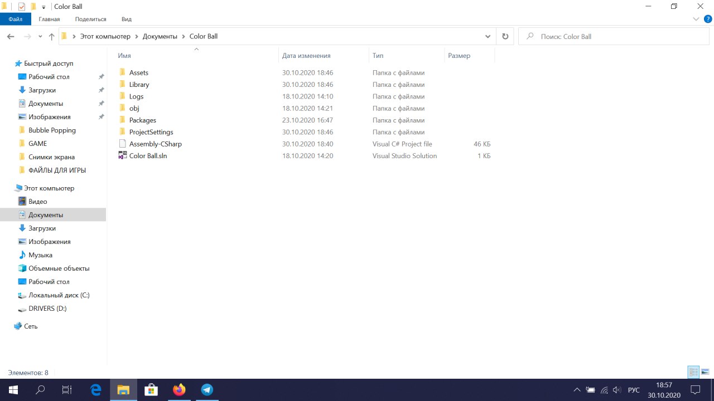
Task: Open Рабочий стол under Быстрый доступ
Action: pyautogui.click(x=49, y=77)
